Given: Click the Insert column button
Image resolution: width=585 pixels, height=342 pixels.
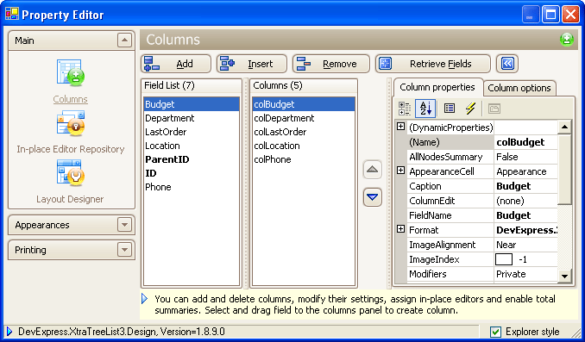Looking at the screenshot, I should point(252,64).
